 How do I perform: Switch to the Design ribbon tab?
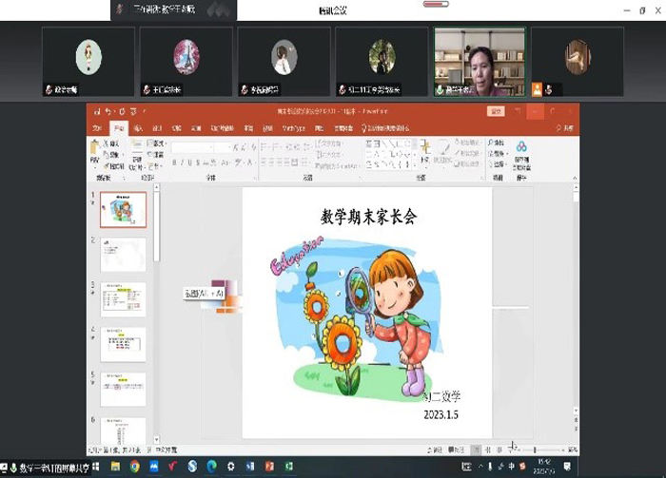tap(158, 128)
